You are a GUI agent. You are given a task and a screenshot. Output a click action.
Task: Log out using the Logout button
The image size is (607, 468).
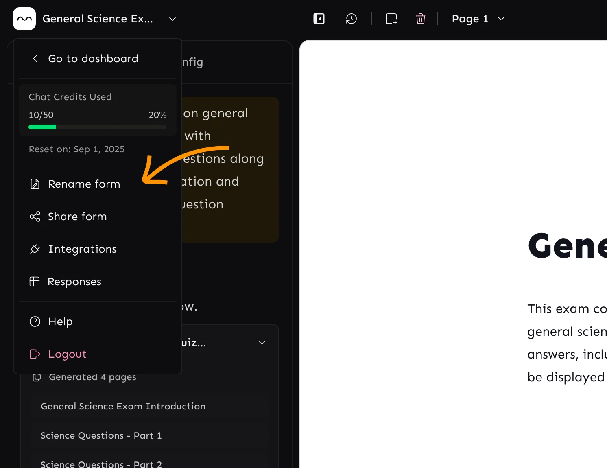68,354
